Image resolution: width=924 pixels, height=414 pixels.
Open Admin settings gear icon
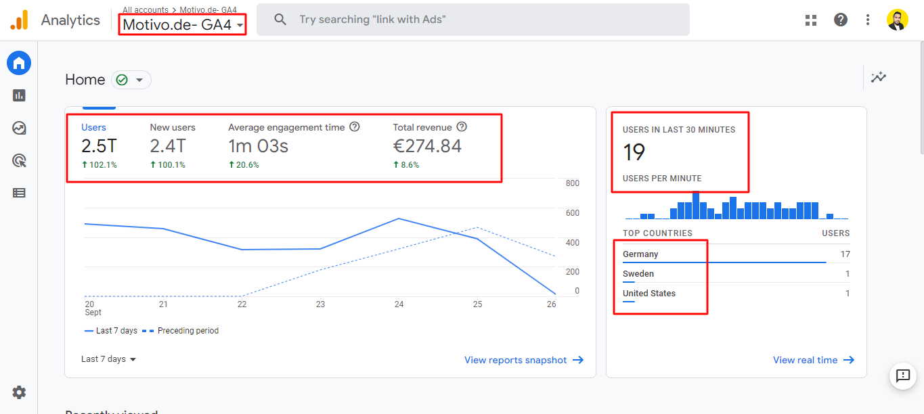pos(19,392)
